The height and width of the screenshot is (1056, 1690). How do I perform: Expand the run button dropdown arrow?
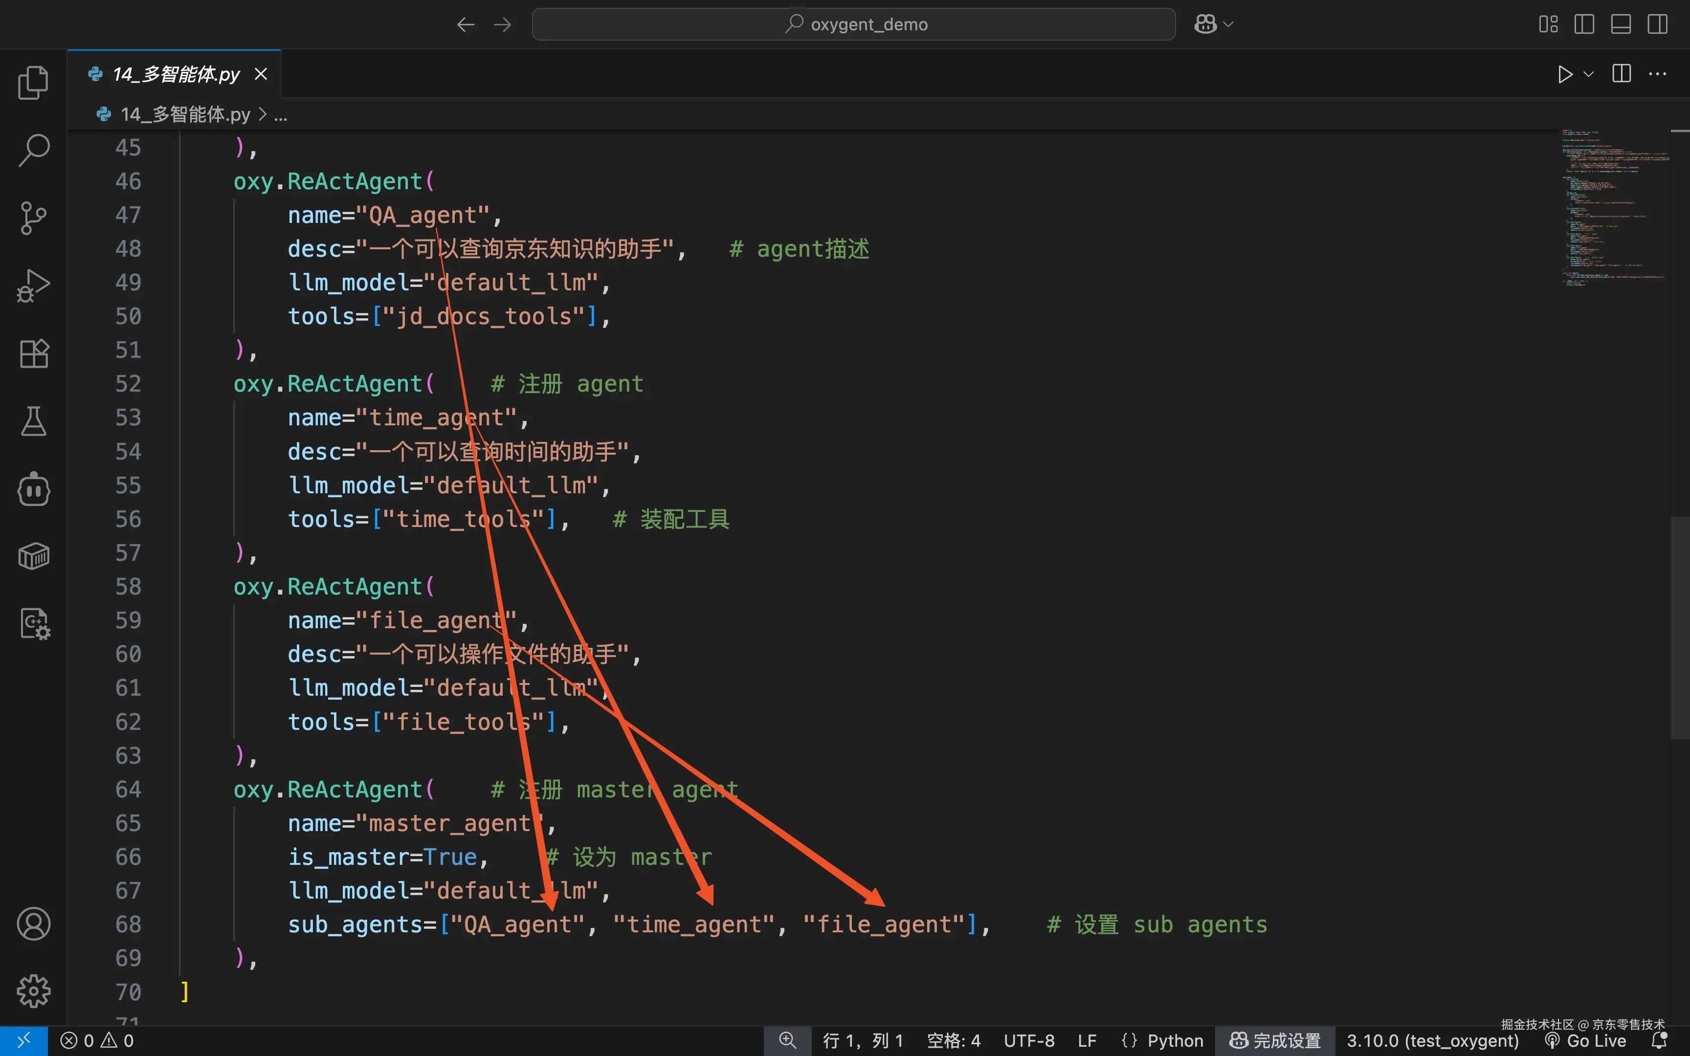[x=1589, y=74]
